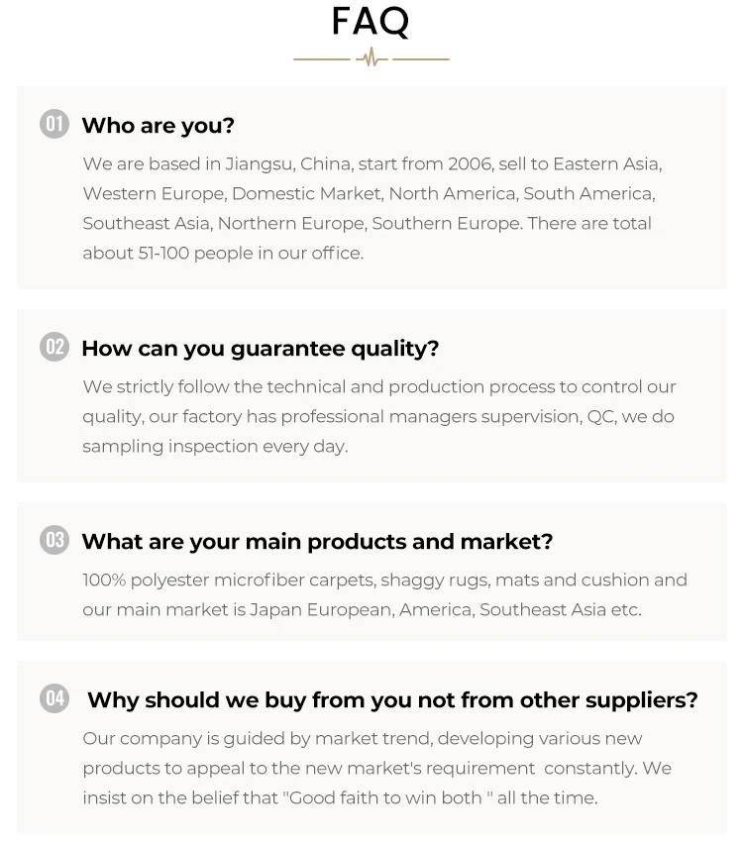The width and height of the screenshot is (743, 846).
Task: Click "professional managers supervision, QC" text
Action: click(x=466, y=416)
